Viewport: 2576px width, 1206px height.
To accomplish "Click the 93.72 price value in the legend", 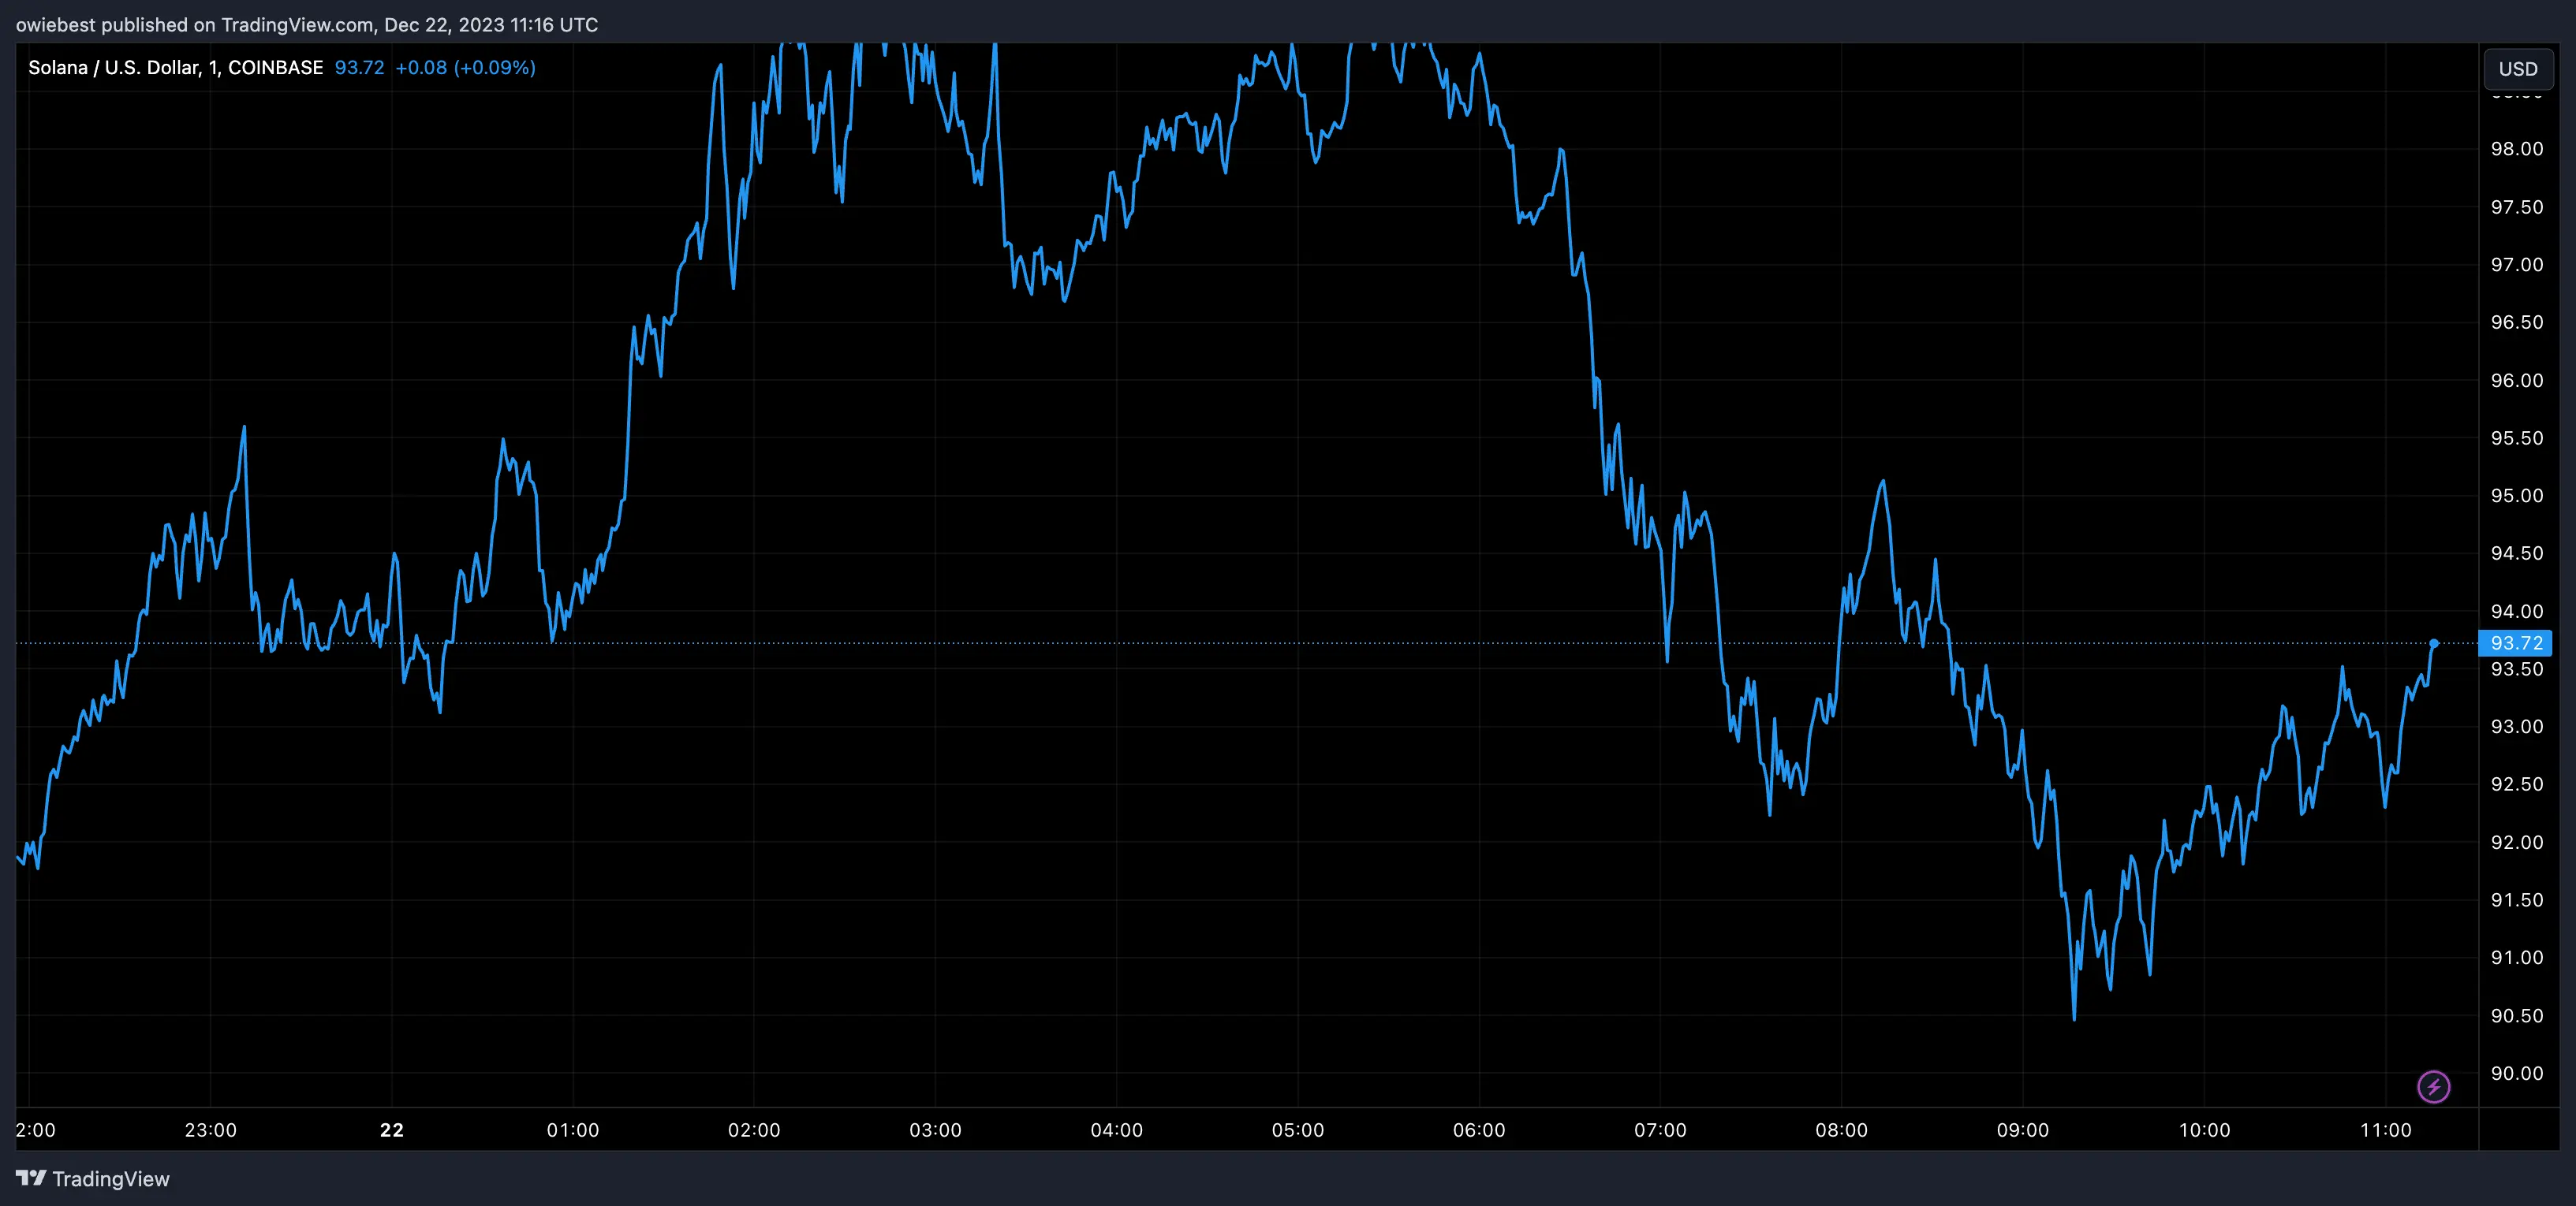I will (359, 68).
